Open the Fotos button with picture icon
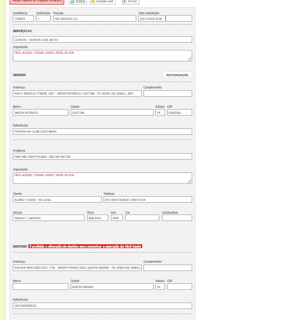 point(78,2)
